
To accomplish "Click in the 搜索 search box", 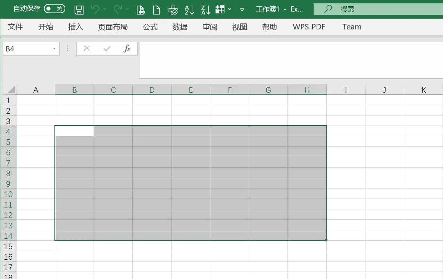I will click(x=378, y=9).
